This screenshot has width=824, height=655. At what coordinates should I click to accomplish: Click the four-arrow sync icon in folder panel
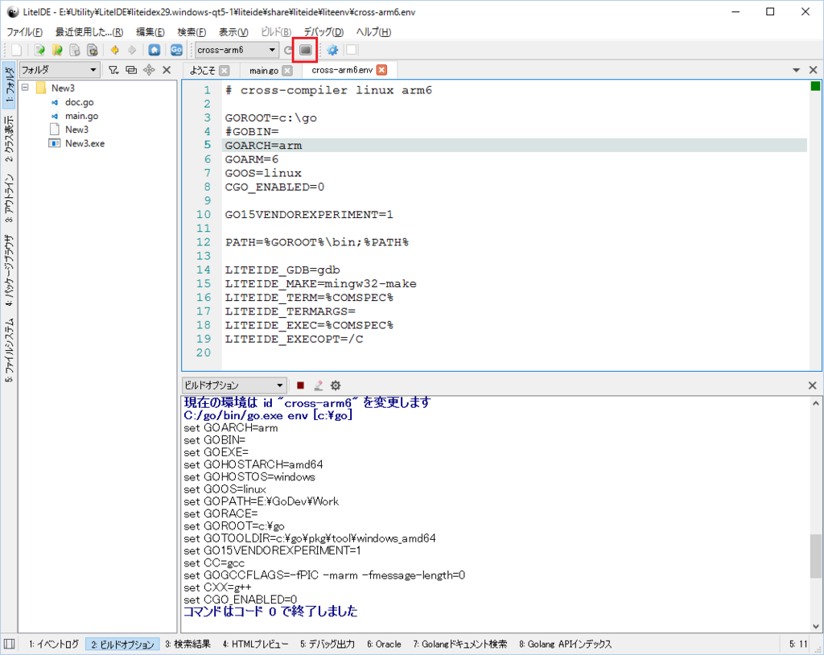point(149,69)
